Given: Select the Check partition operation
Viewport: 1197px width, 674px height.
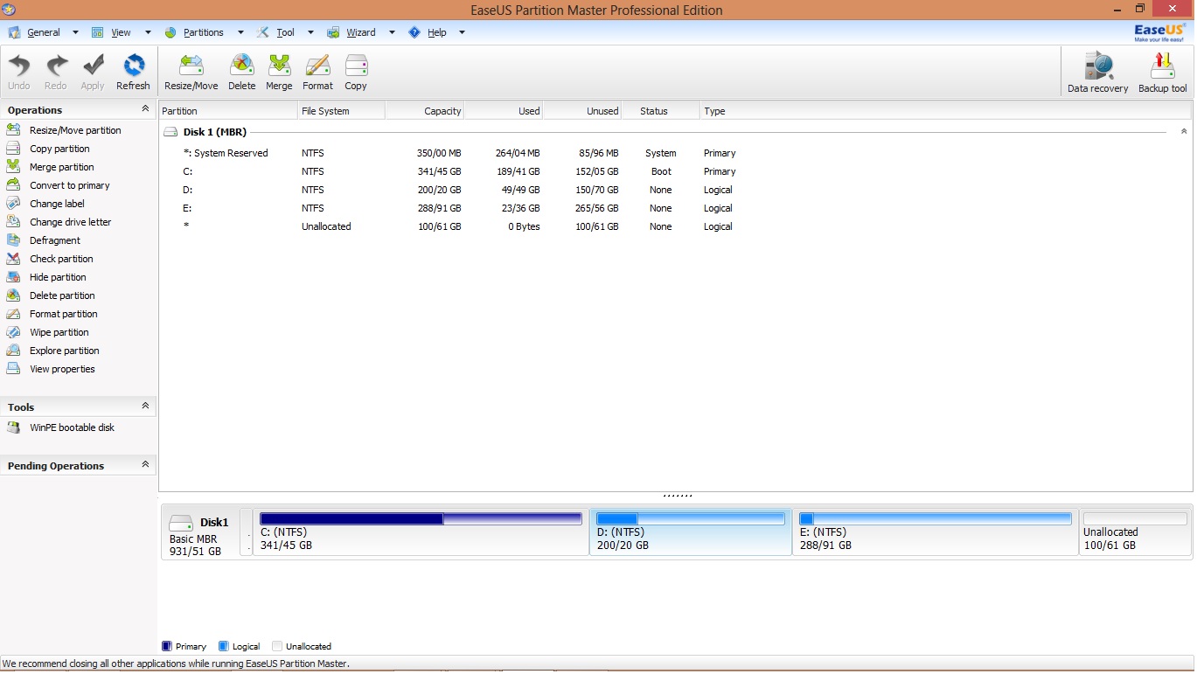Looking at the screenshot, I should (x=61, y=259).
